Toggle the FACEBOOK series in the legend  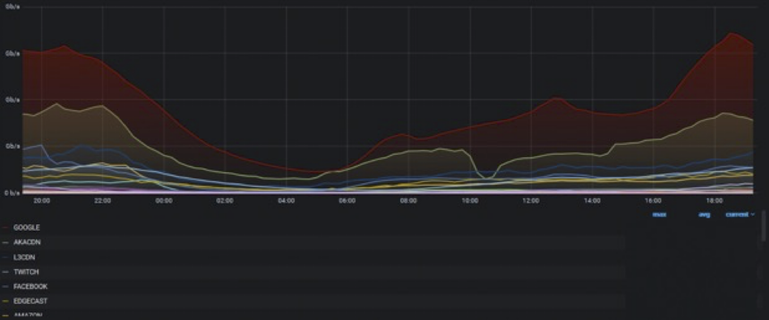click(30, 286)
